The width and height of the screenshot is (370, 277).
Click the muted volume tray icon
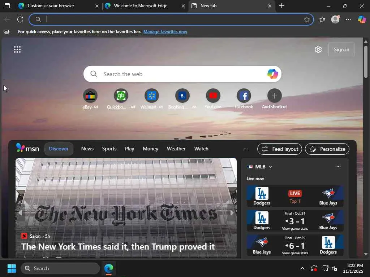pyautogui.click(x=335, y=268)
